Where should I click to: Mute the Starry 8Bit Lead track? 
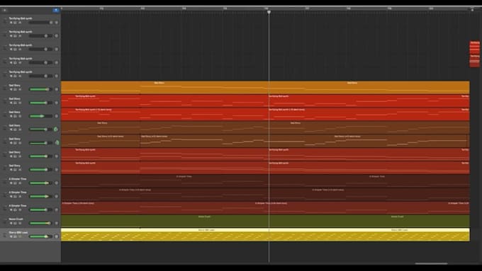11,236
